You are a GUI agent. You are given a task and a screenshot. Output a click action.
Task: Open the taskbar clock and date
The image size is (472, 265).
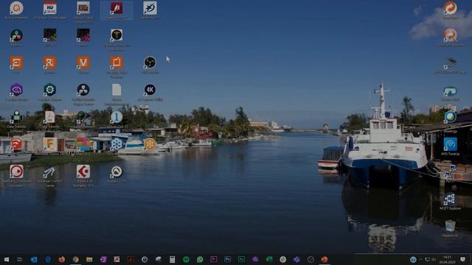(x=448, y=260)
